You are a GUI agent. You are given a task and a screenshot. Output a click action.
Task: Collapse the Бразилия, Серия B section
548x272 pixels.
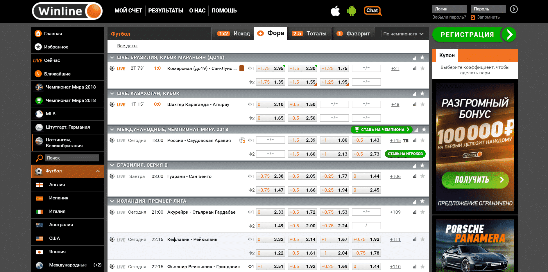[x=112, y=165]
